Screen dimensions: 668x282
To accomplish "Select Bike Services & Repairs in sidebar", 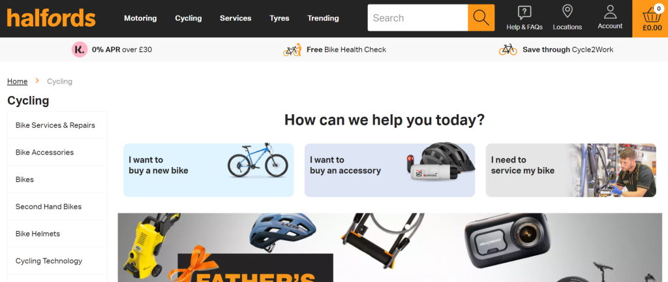I will click(57, 125).
